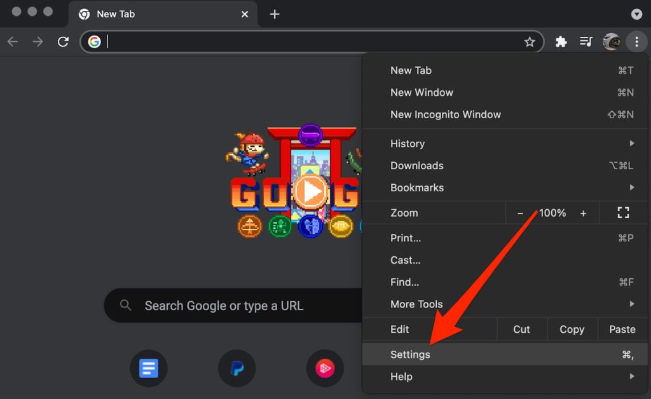Open the media controls playlist icon
The image size is (651, 399).
[x=586, y=41]
